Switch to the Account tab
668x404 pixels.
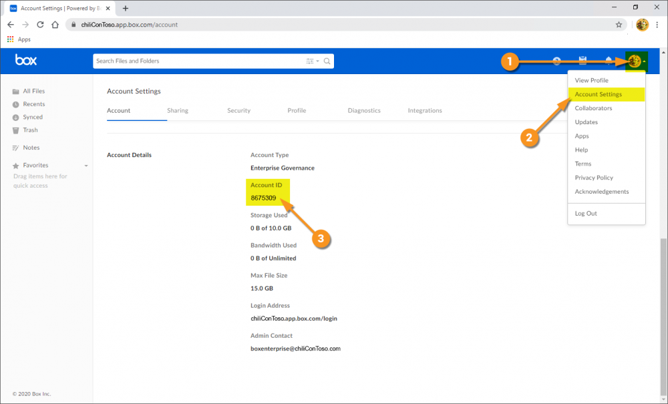click(118, 111)
